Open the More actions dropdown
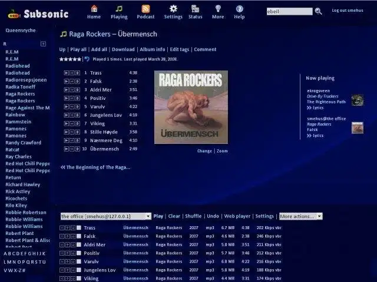 (301, 216)
